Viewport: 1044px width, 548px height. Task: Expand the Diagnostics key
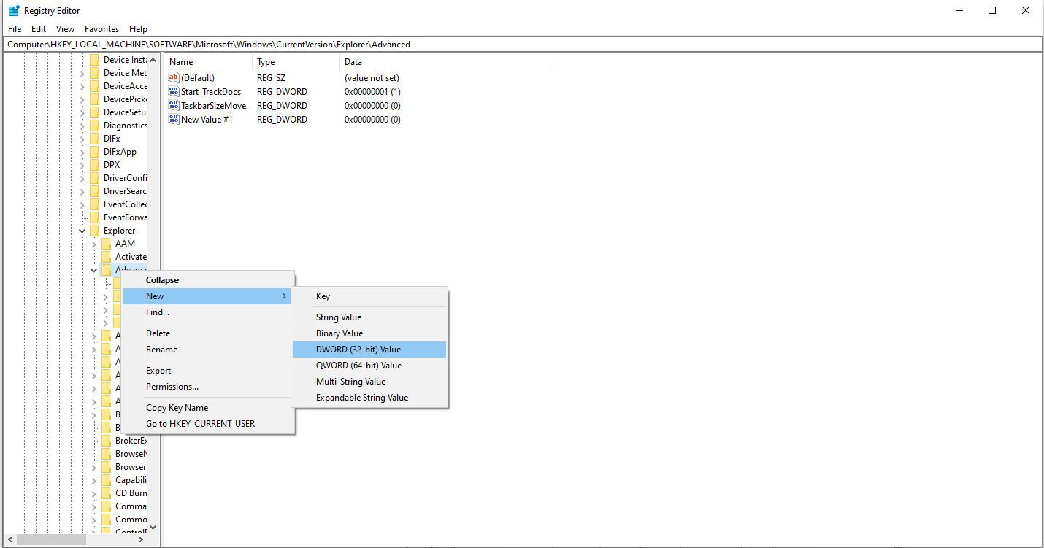click(x=82, y=126)
